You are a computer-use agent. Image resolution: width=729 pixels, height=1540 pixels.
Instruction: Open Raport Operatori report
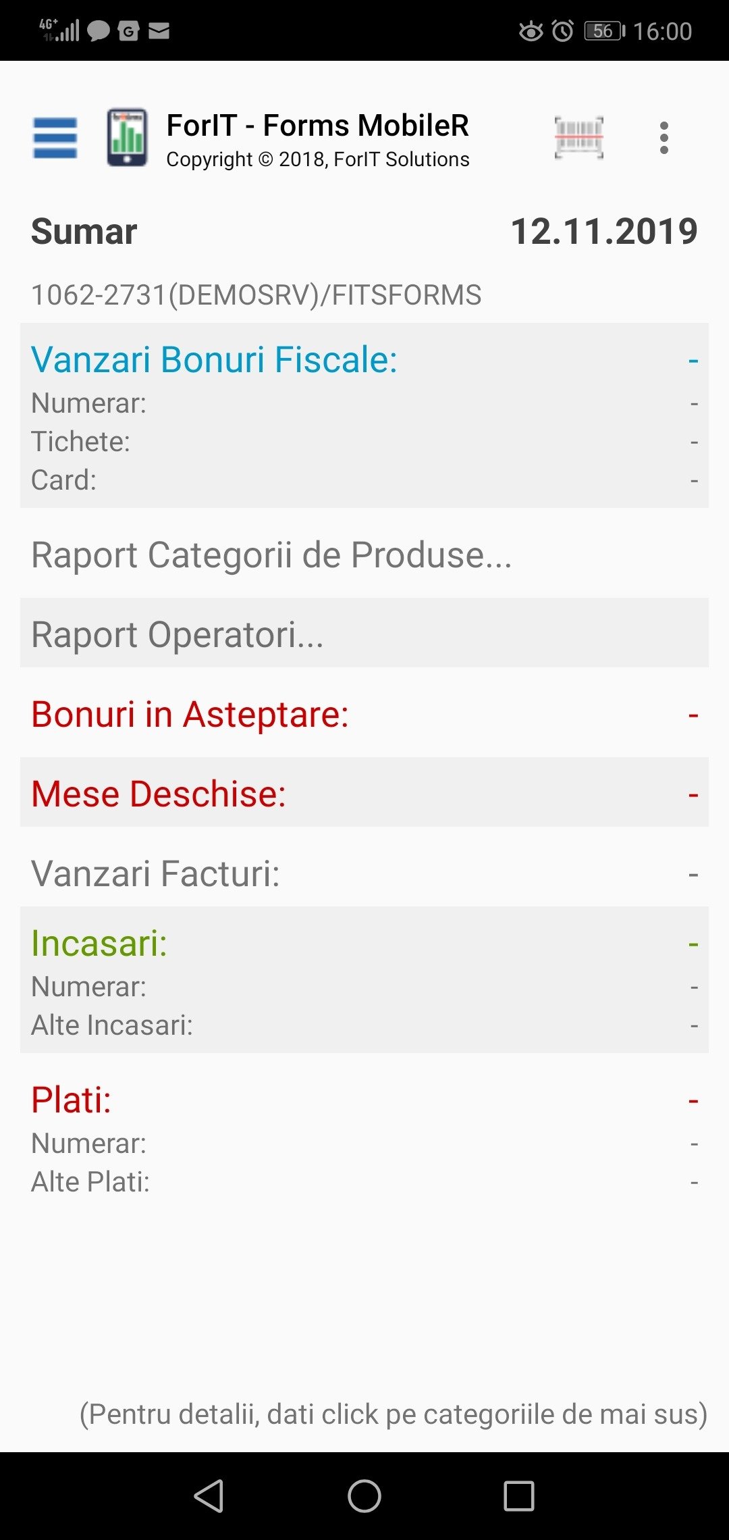[x=178, y=635]
